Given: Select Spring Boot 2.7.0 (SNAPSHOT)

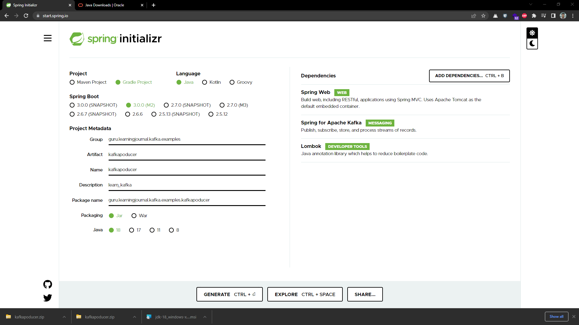Looking at the screenshot, I should [187, 105].
